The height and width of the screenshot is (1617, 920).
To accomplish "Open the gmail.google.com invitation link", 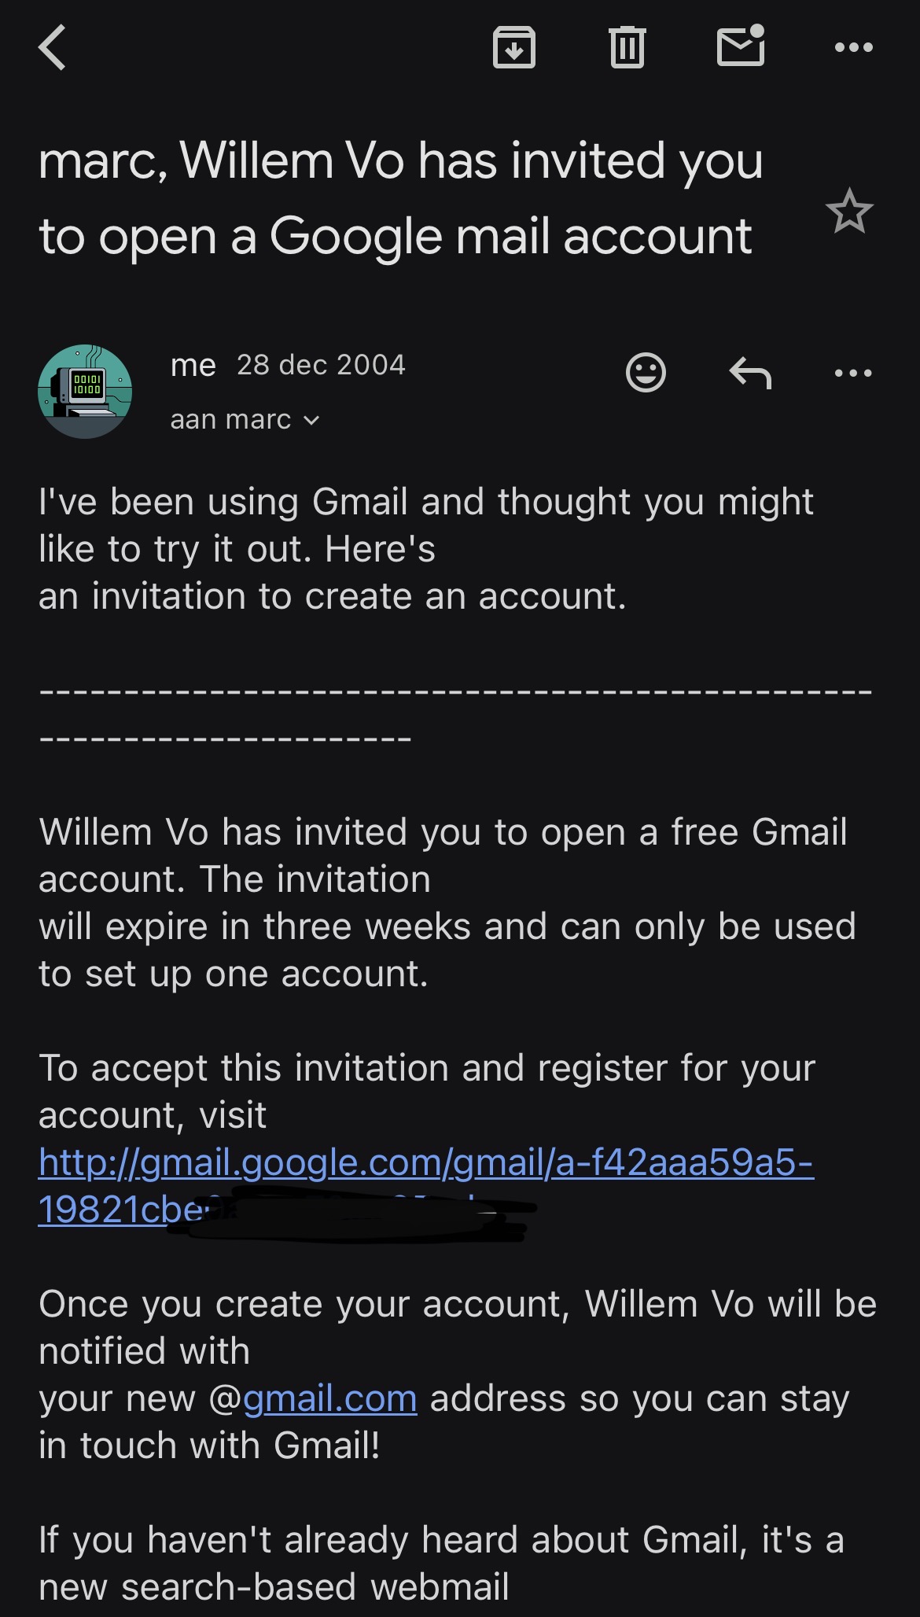I will pyautogui.click(x=425, y=1162).
